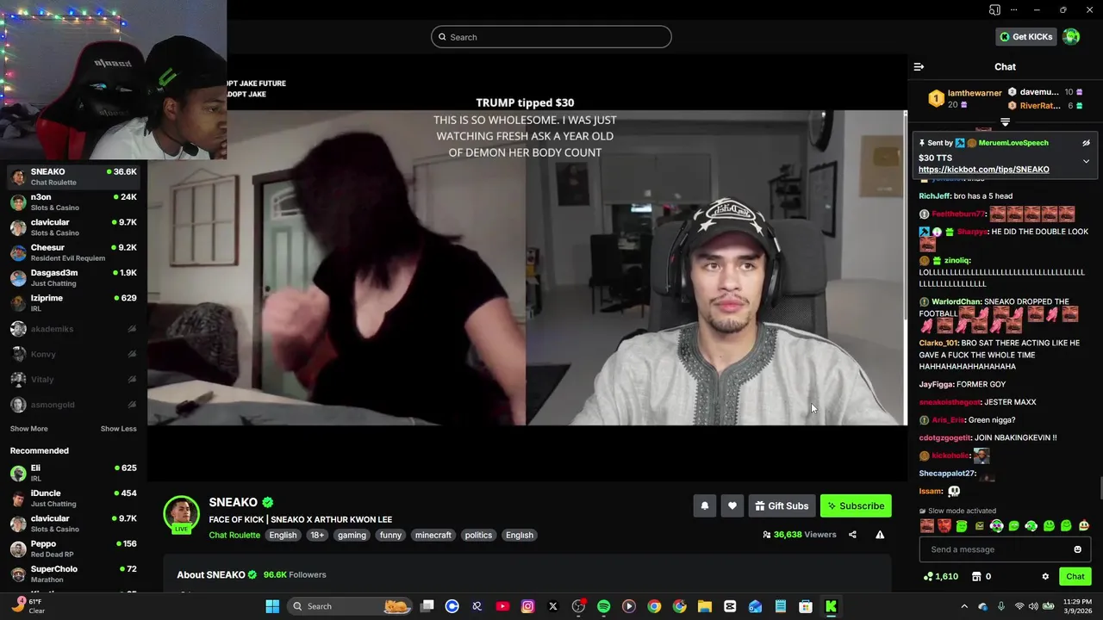Select the minecraft tag
The width and height of the screenshot is (1103, 620).
click(x=433, y=535)
